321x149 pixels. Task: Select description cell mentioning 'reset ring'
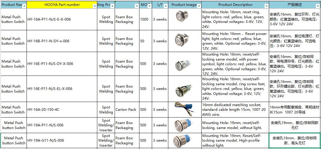point(235,19)
